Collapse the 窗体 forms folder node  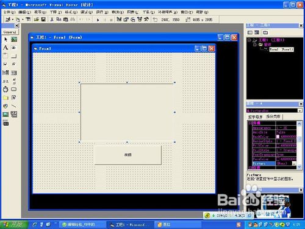pos(255,45)
